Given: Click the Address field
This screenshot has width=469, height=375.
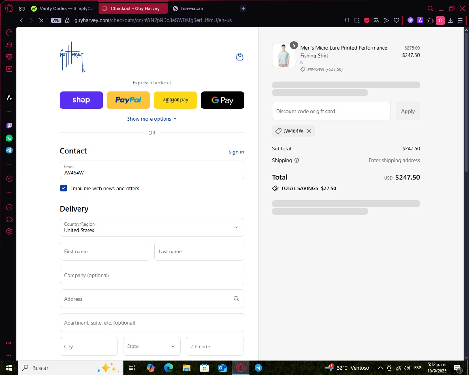Looking at the screenshot, I should point(152,299).
